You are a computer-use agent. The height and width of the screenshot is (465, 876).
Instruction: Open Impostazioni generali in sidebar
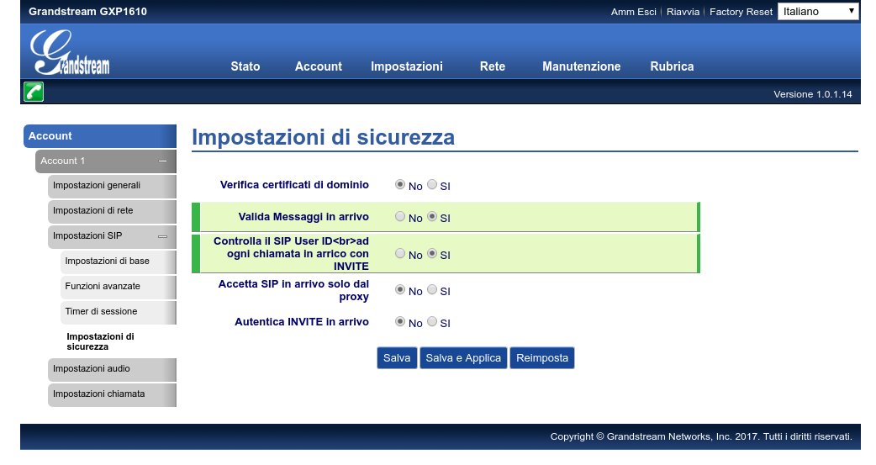112,186
